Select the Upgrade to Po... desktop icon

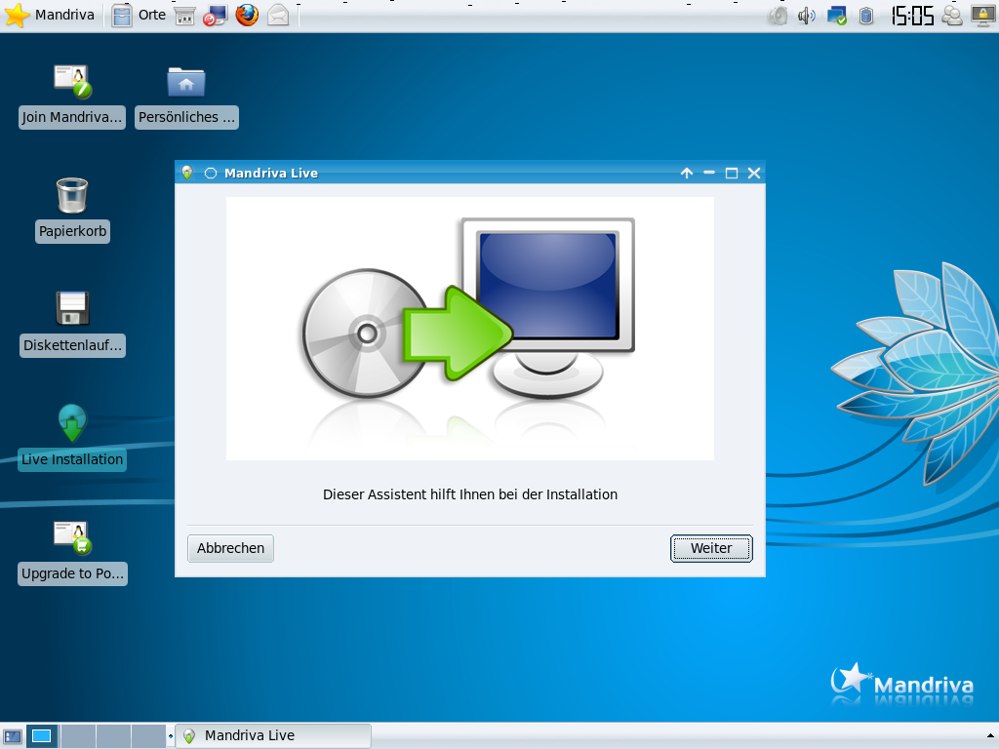pos(71,548)
